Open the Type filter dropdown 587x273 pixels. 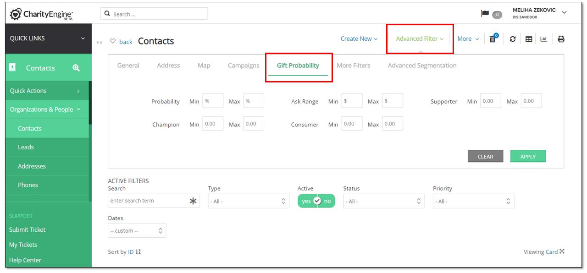[x=249, y=201]
